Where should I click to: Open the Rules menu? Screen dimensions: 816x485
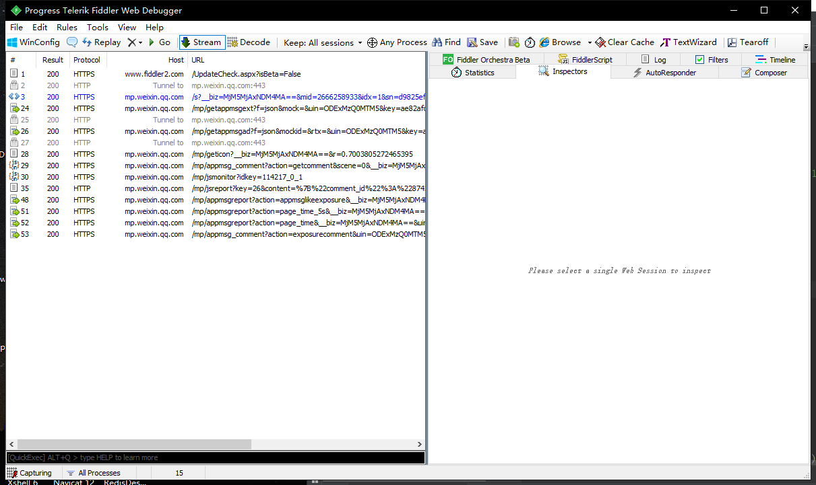67,28
